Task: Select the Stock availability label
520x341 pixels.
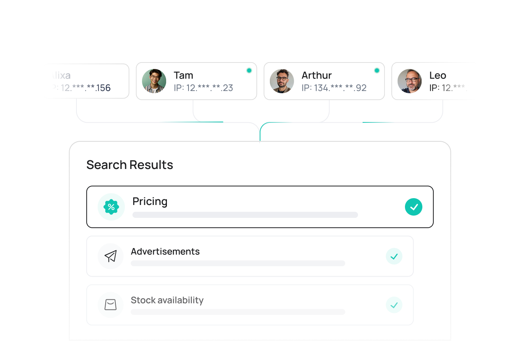Action: point(167,300)
